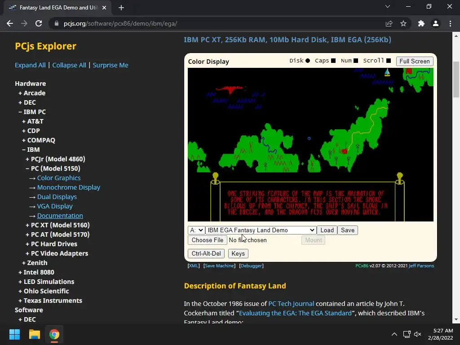This screenshot has height=345, width=460.
Task: Open File Explorer from taskbar
Action: [x=34, y=334]
